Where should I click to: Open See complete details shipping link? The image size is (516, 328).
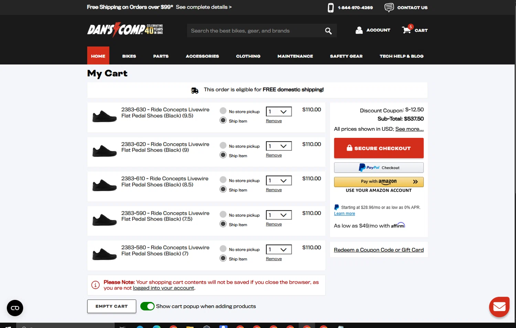click(x=204, y=7)
